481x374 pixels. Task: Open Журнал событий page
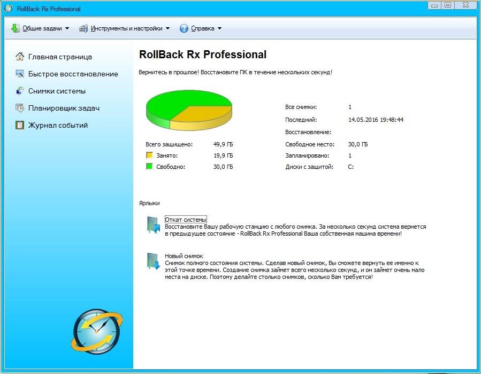(58, 125)
